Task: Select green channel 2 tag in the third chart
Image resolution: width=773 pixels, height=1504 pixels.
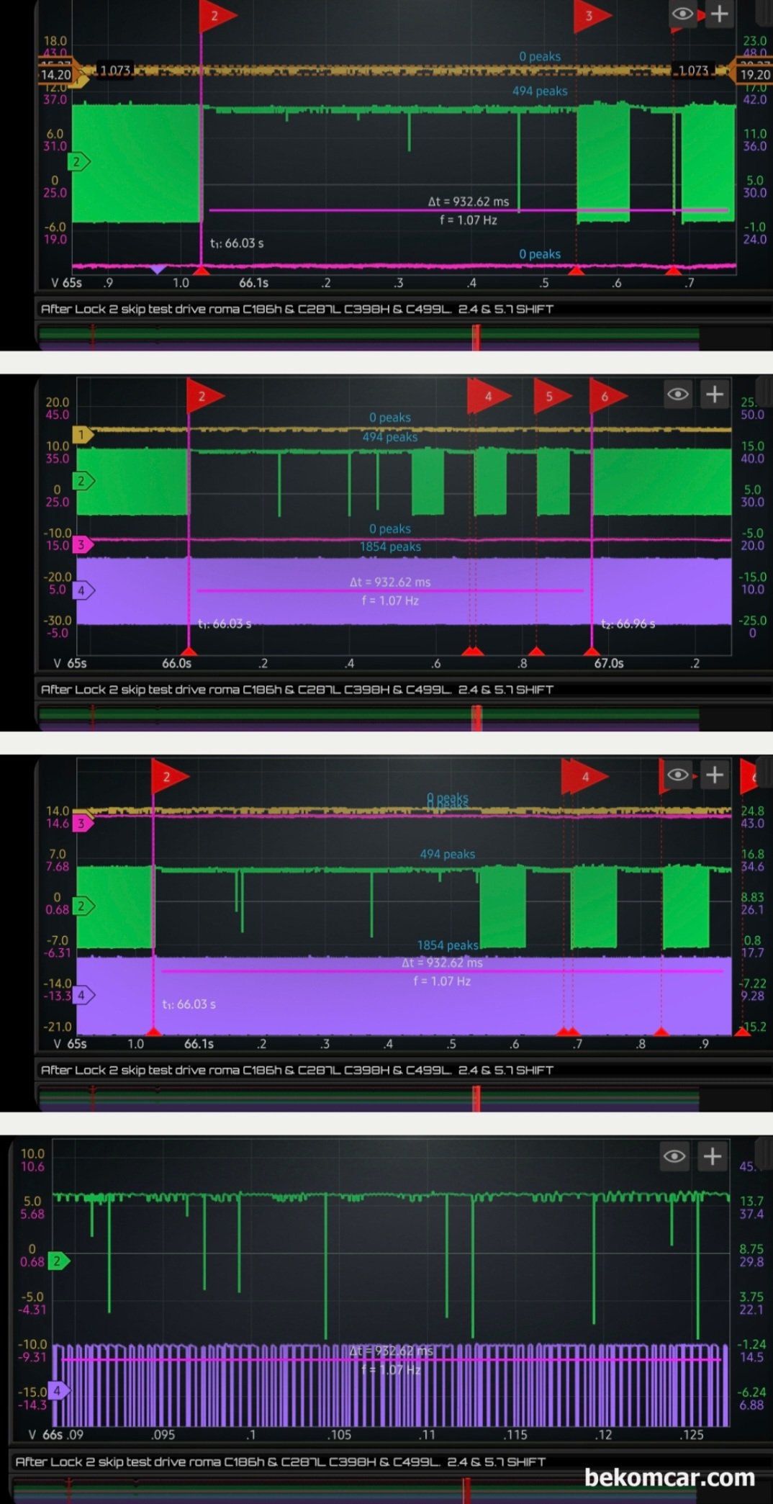Action: 83,906
